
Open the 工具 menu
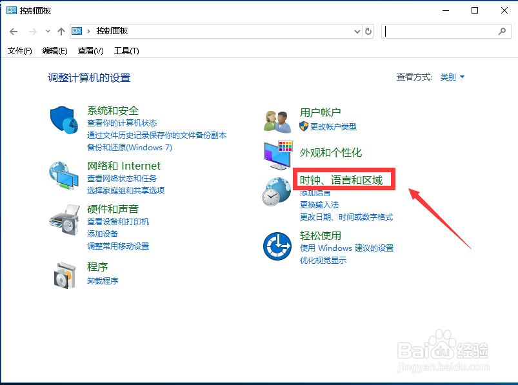[126, 50]
